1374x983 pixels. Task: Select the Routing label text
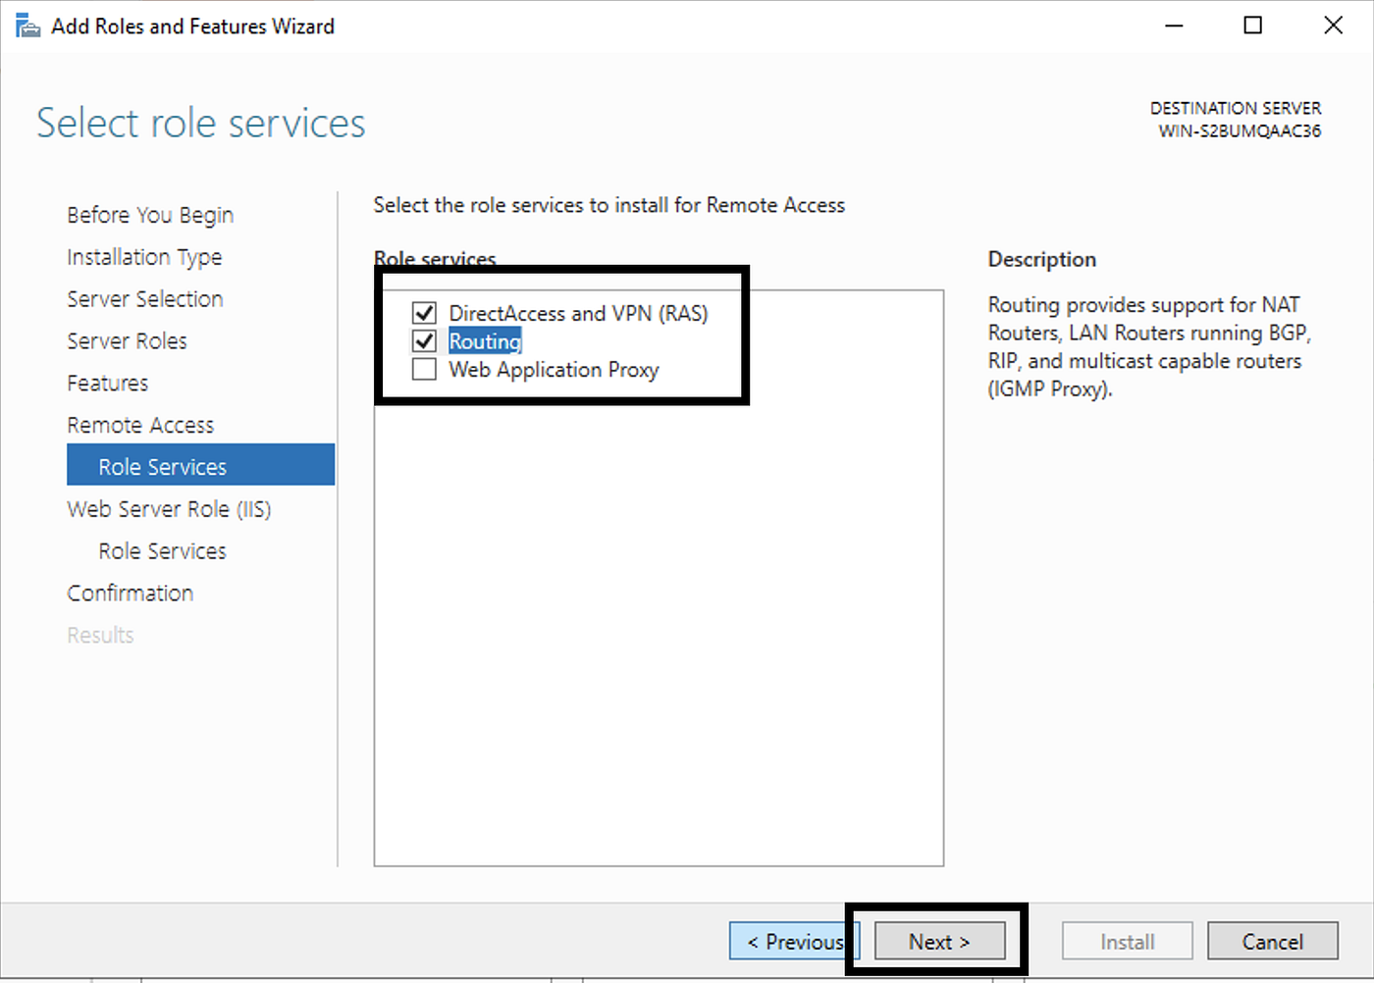(485, 340)
